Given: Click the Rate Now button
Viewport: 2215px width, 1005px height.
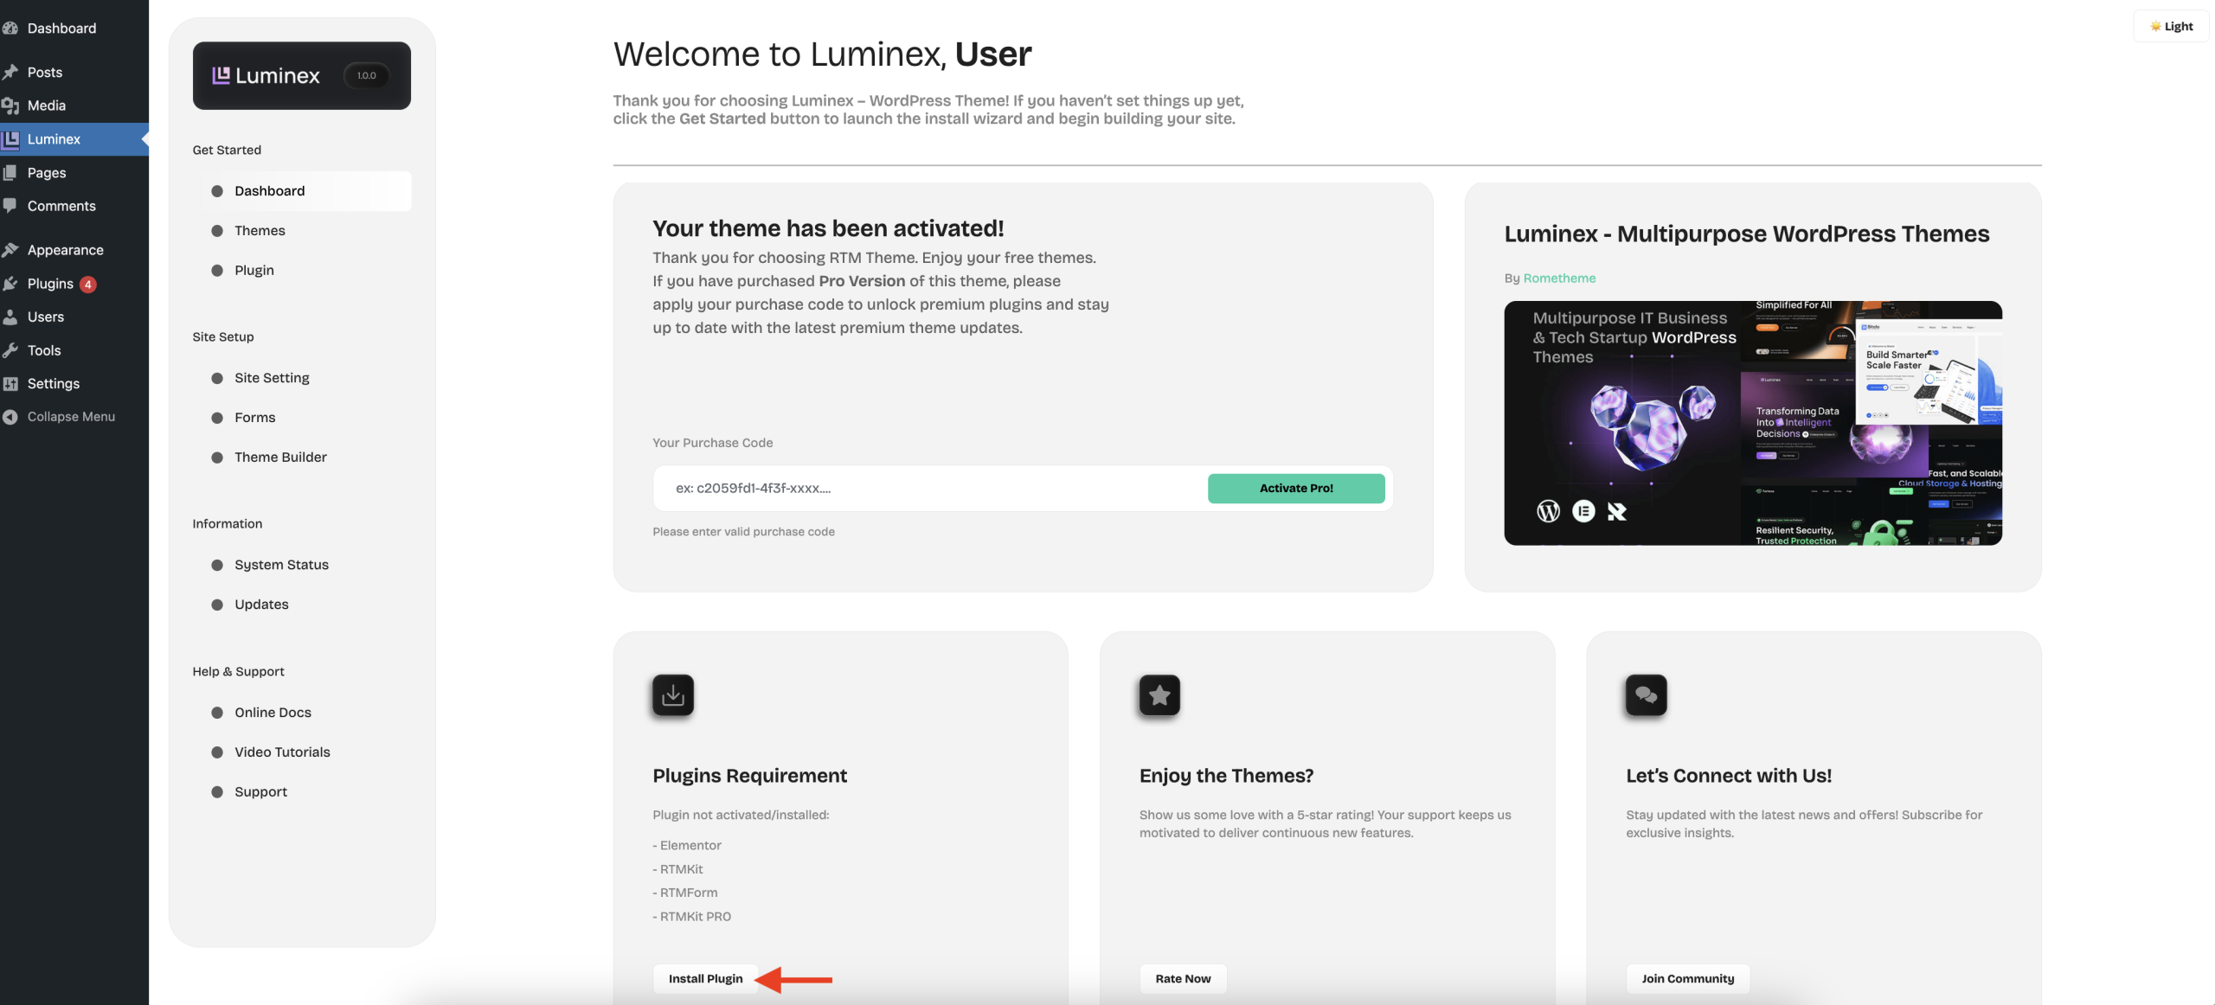Looking at the screenshot, I should [1183, 978].
